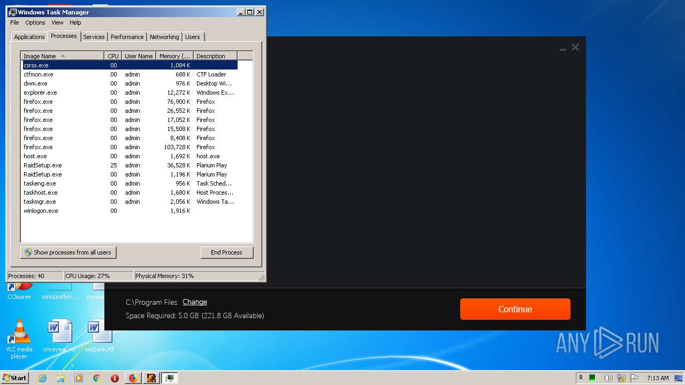Open the View menu in Task Manager
The width and height of the screenshot is (685, 385).
click(x=57, y=22)
